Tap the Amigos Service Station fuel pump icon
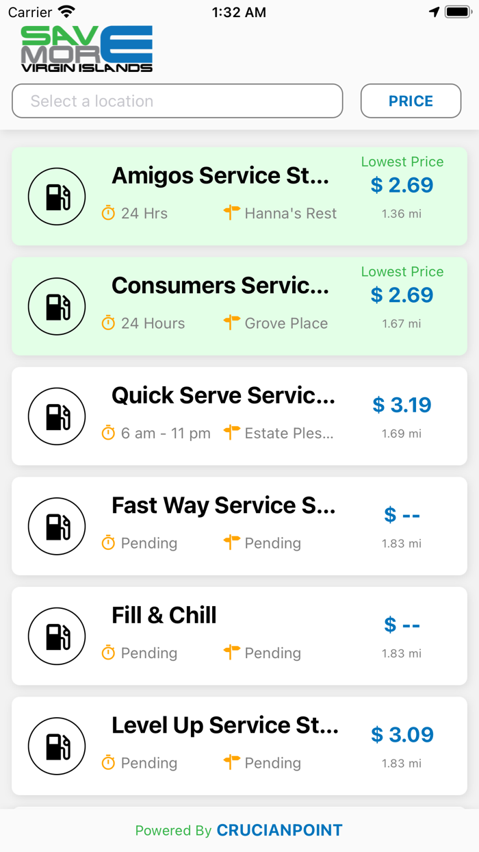The width and height of the screenshot is (479, 852). (x=57, y=197)
